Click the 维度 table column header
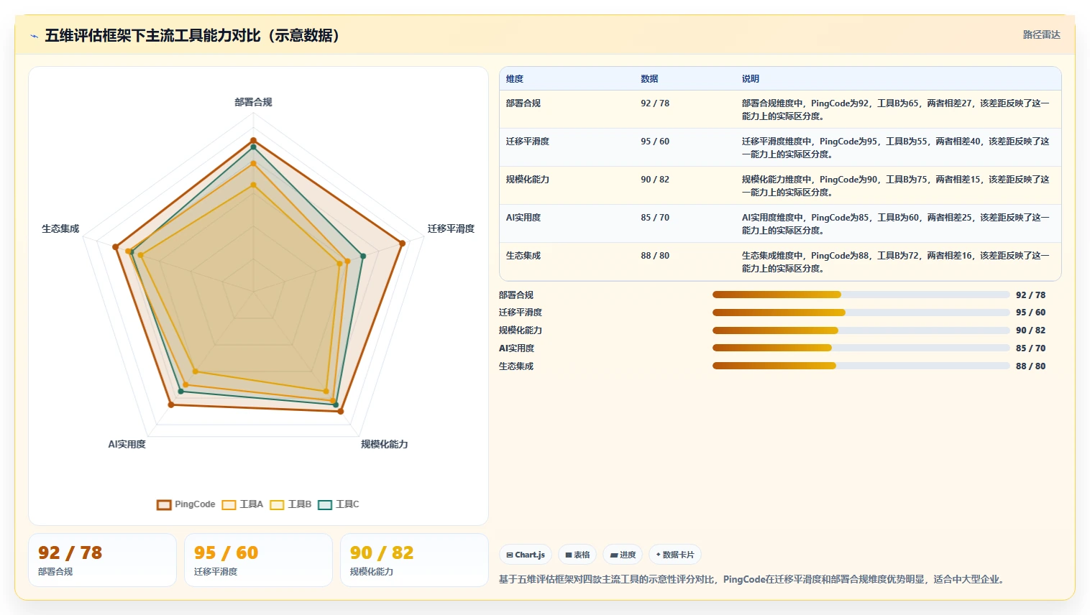The image size is (1090, 615). click(x=515, y=79)
